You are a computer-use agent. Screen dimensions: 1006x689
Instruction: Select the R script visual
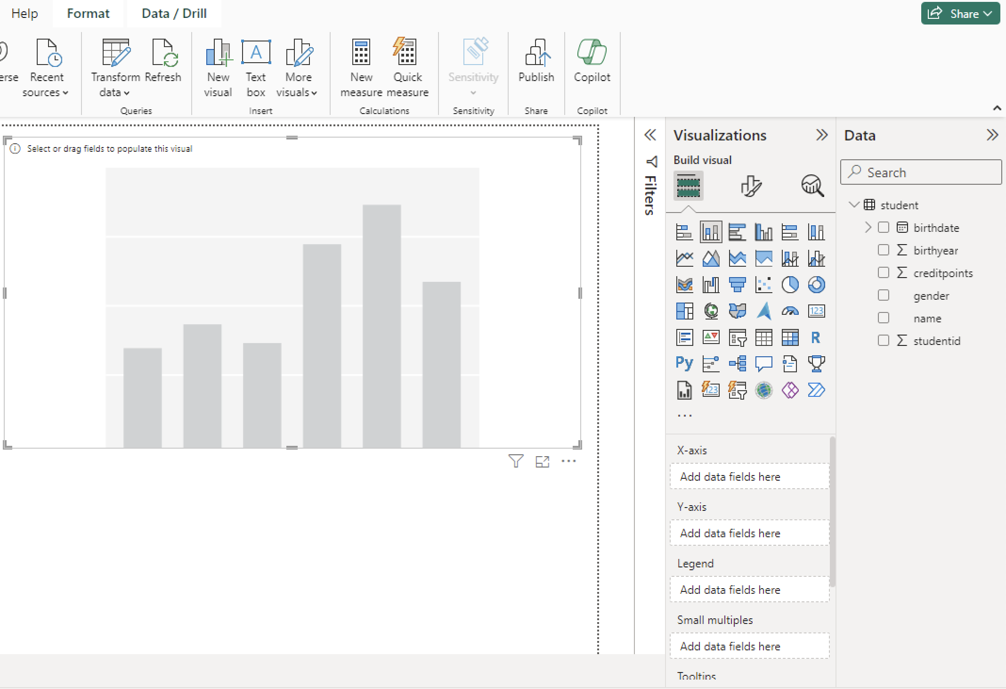[x=817, y=337]
